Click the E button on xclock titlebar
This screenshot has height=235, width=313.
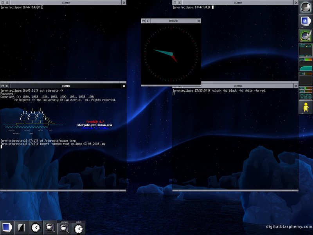click(148, 21)
